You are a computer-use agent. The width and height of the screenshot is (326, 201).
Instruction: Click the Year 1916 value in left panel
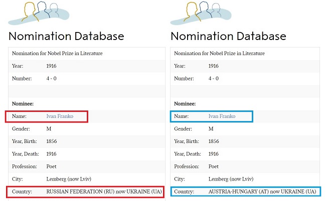52,66
